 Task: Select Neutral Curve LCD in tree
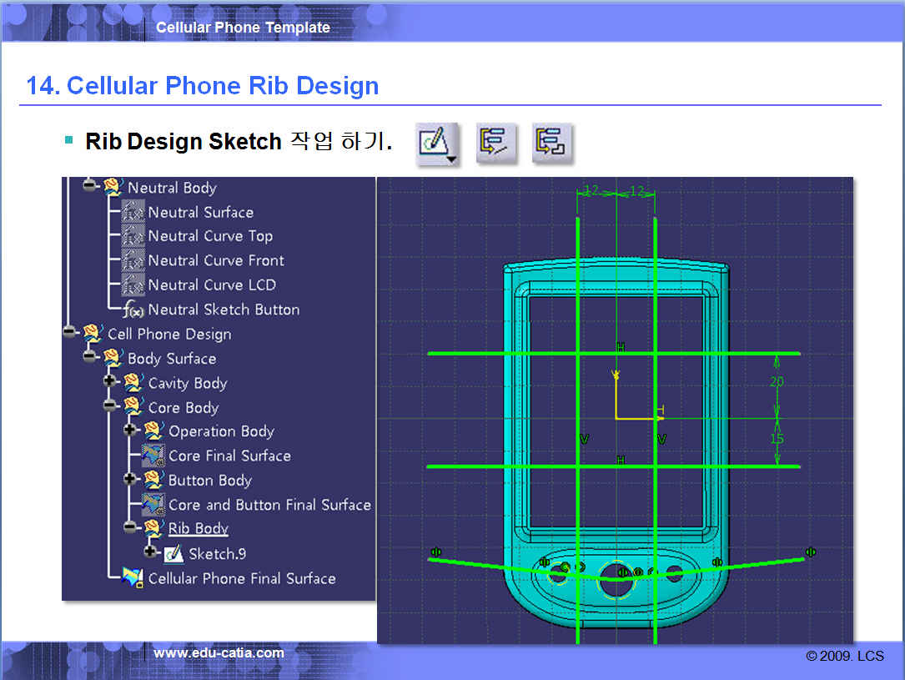213,285
